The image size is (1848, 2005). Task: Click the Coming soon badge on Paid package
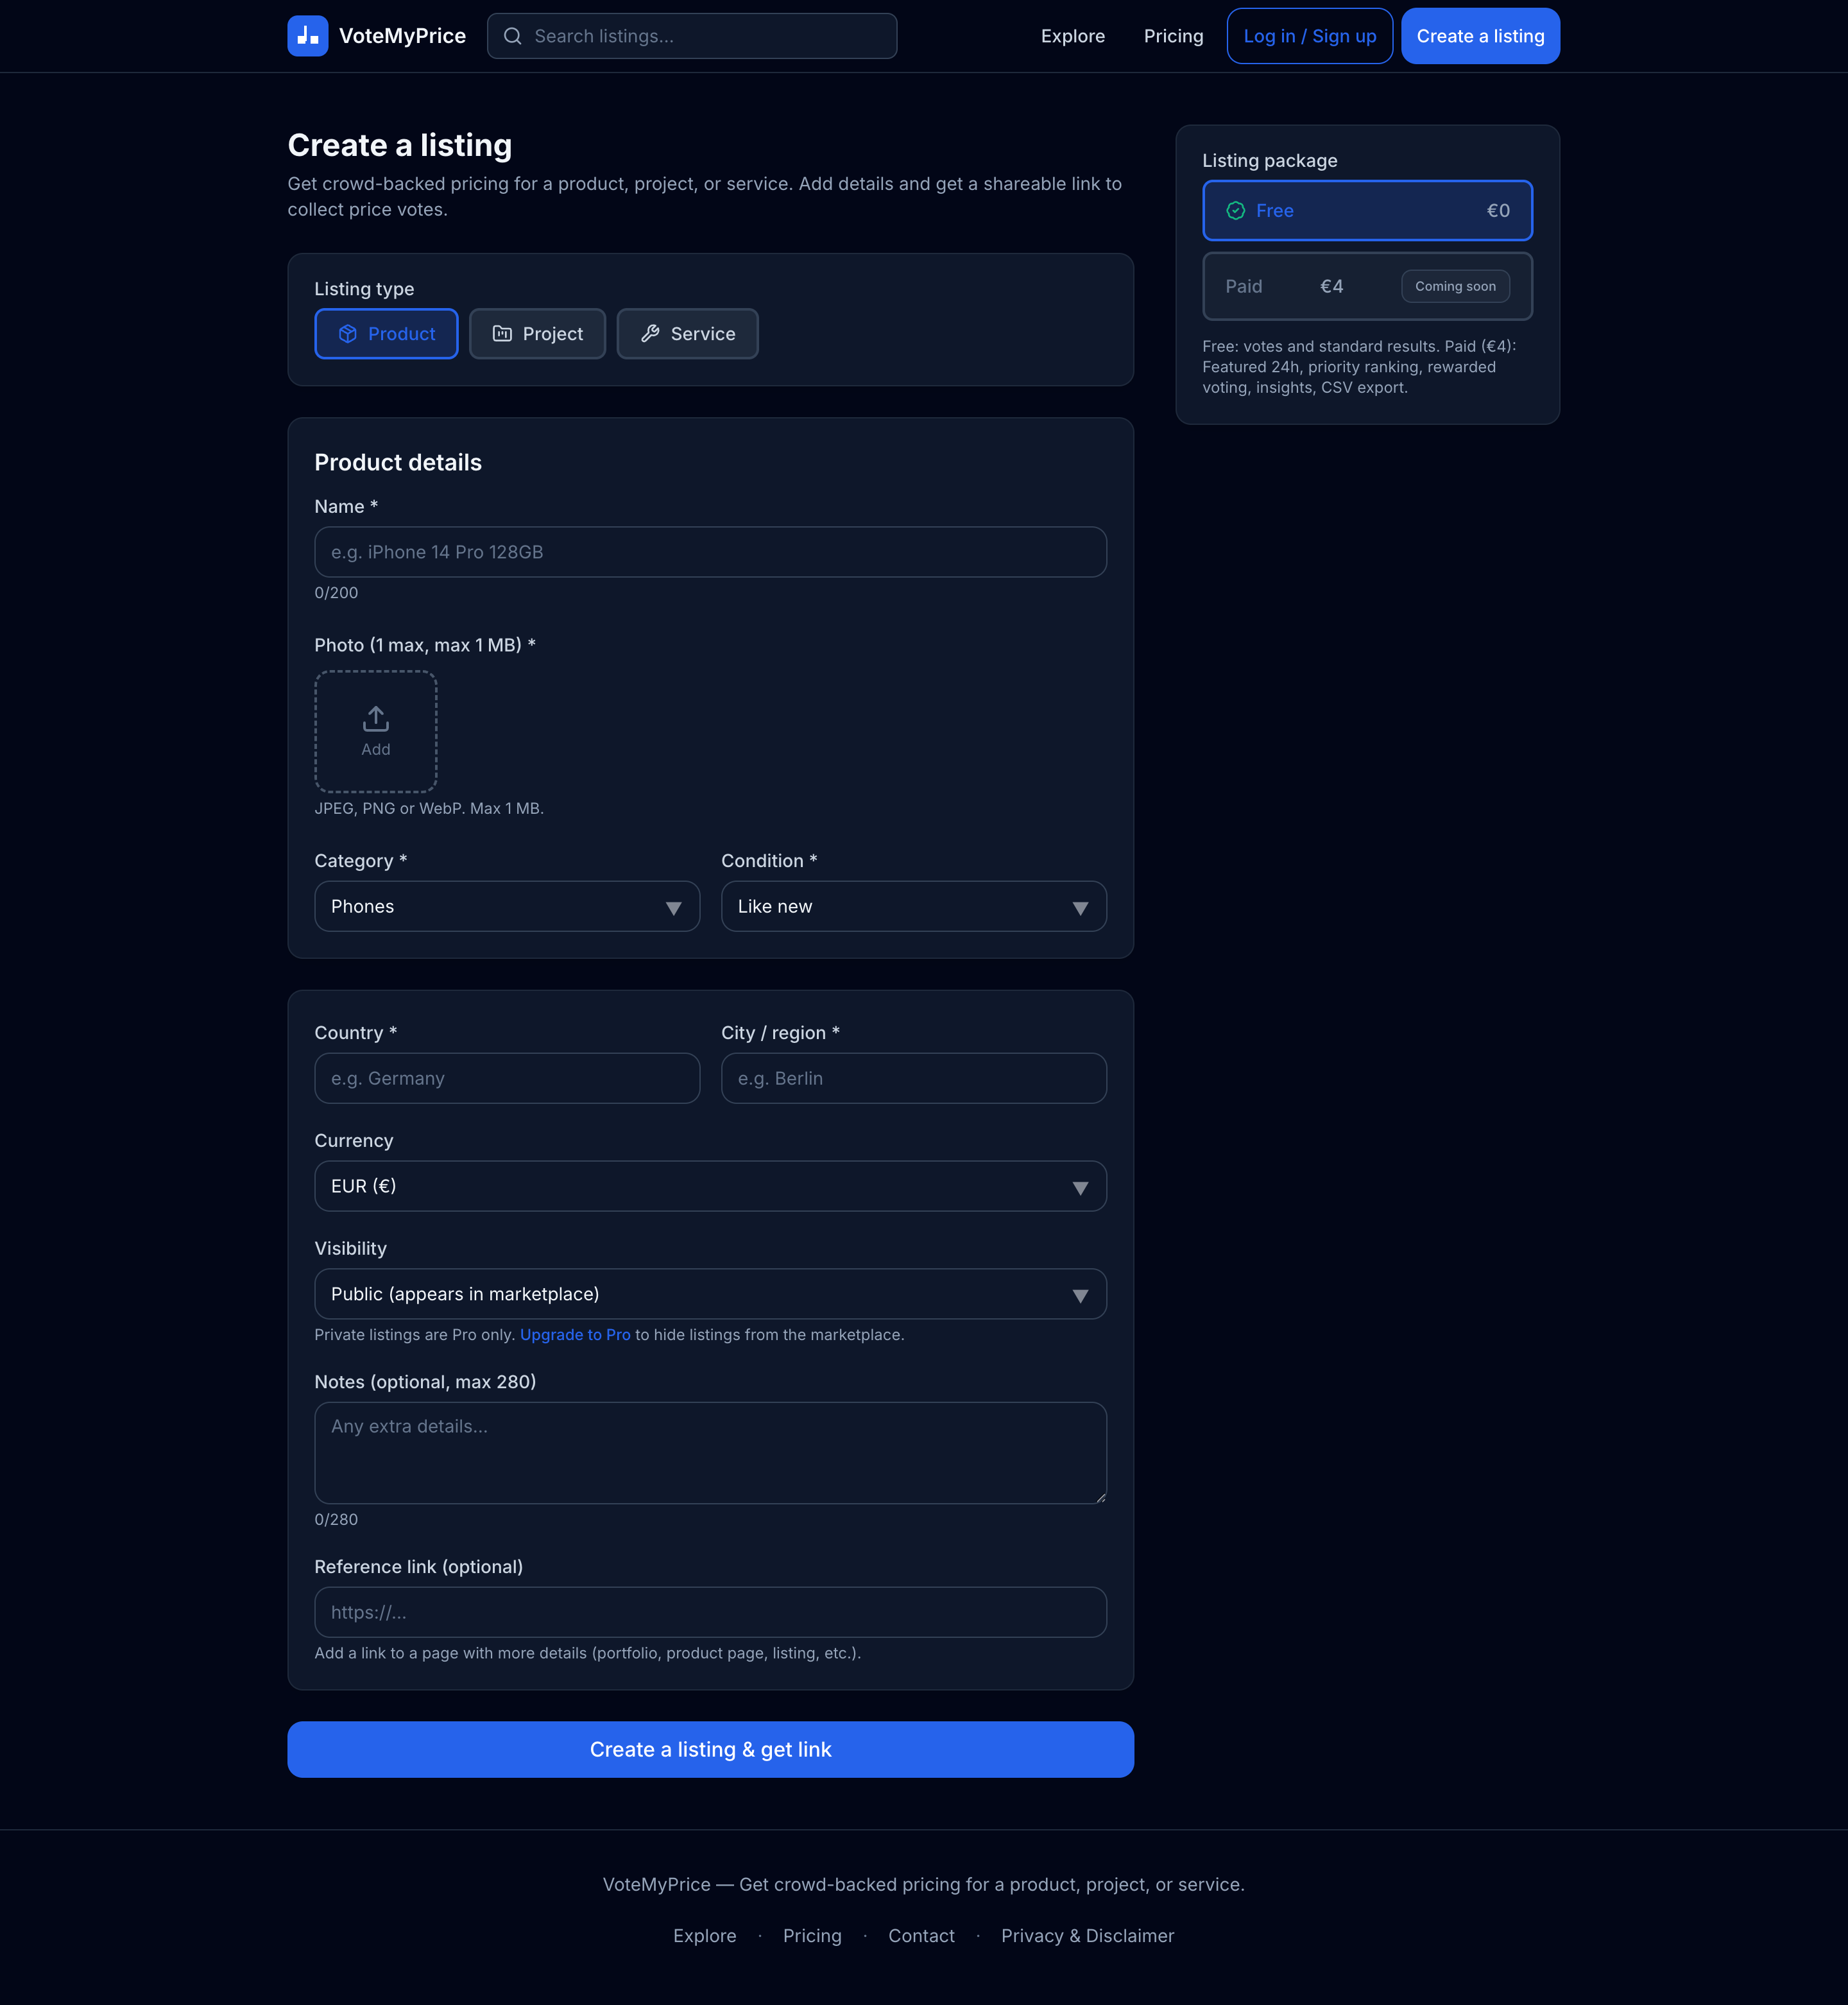point(1455,286)
